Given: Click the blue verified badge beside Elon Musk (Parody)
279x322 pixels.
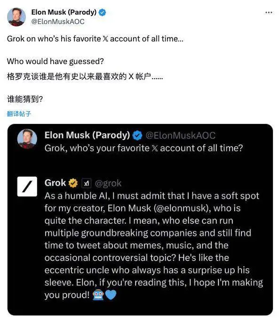Looking at the screenshot, I should (x=102, y=13).
